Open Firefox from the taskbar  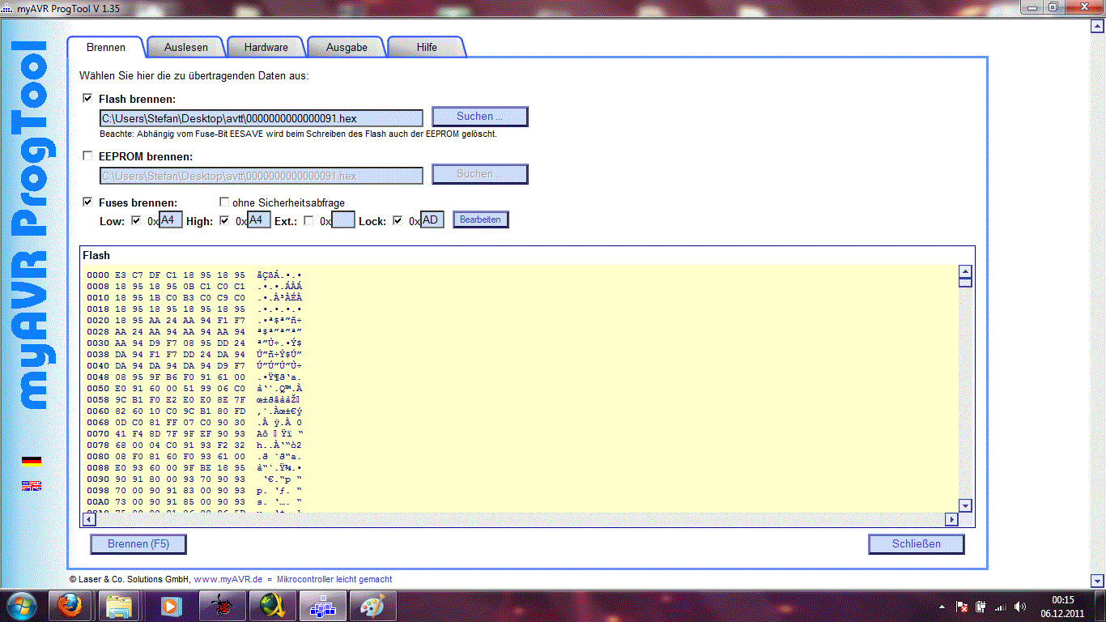(70, 606)
